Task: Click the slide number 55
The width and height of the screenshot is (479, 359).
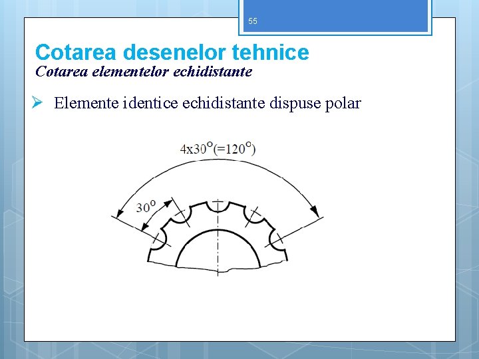Action: pos(253,21)
